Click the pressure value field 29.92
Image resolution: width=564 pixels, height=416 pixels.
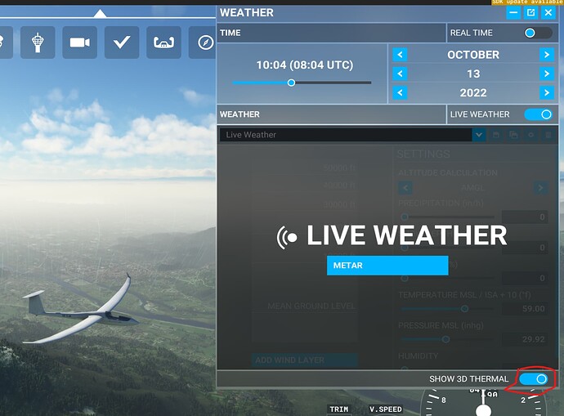(525, 339)
